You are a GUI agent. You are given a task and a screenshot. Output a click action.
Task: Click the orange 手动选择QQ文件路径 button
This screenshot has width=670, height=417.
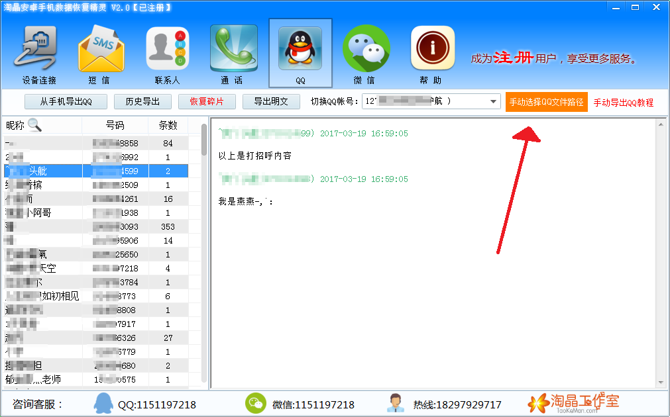point(546,102)
